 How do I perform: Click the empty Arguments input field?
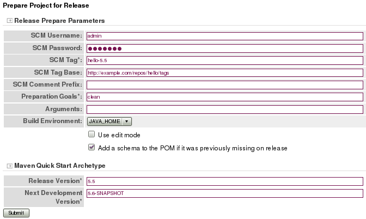[224, 108]
